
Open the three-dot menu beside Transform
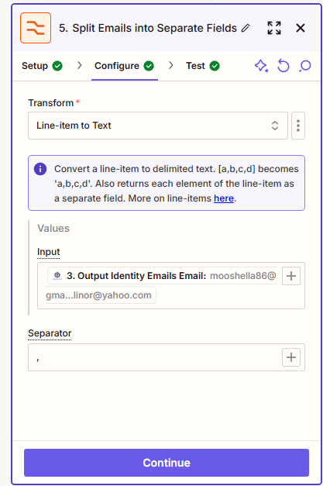pos(298,126)
